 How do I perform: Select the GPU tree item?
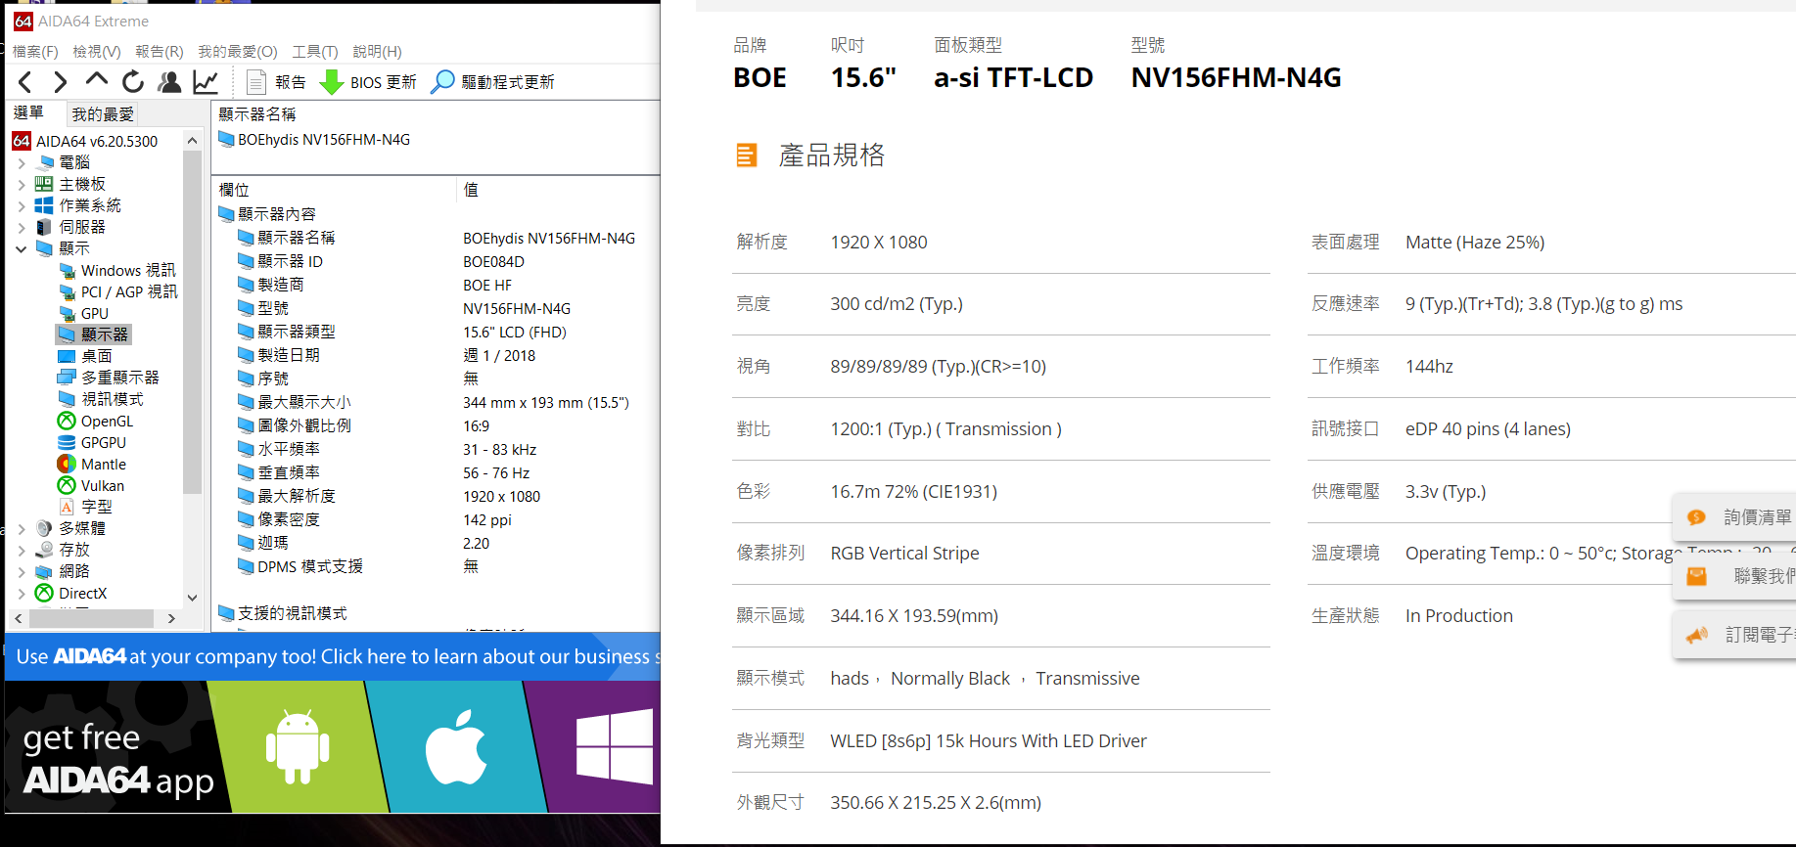point(84,313)
